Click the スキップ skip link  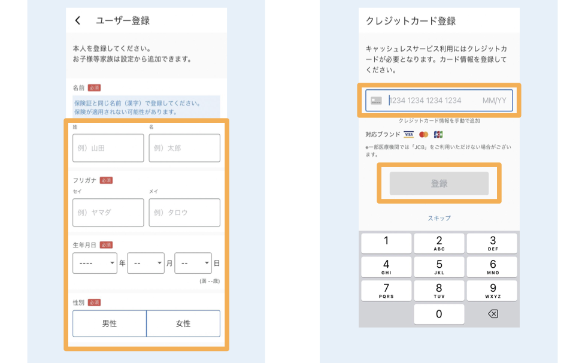(x=439, y=218)
